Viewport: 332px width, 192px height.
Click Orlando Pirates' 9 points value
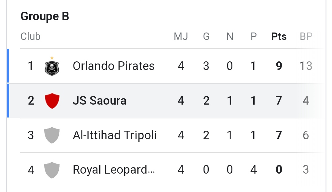pos(279,66)
